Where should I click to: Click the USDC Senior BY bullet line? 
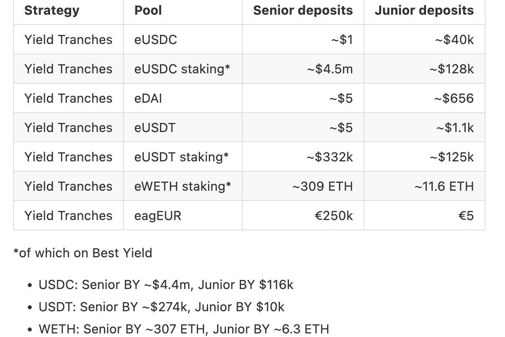tap(166, 285)
